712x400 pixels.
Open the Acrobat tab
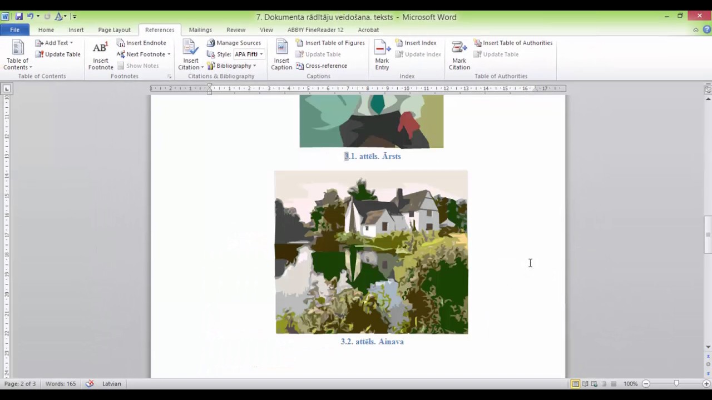[368, 30]
